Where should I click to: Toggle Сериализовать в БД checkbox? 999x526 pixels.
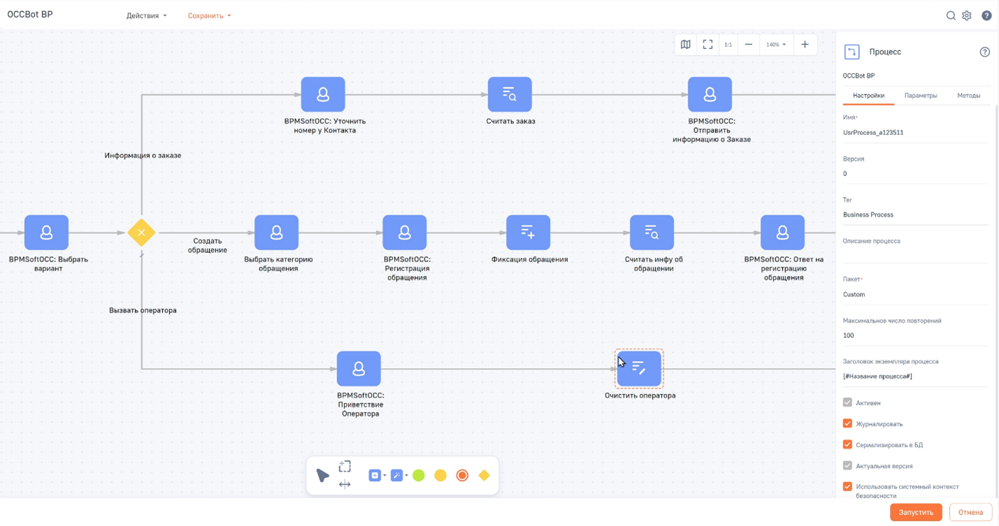[847, 444]
